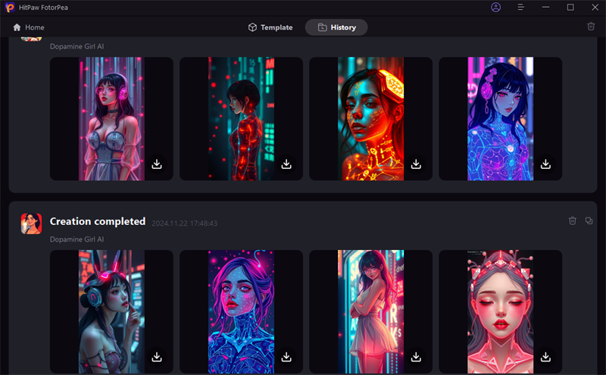Download the orange glowing face girl image
Image resolution: width=606 pixels, height=375 pixels.
click(416, 164)
